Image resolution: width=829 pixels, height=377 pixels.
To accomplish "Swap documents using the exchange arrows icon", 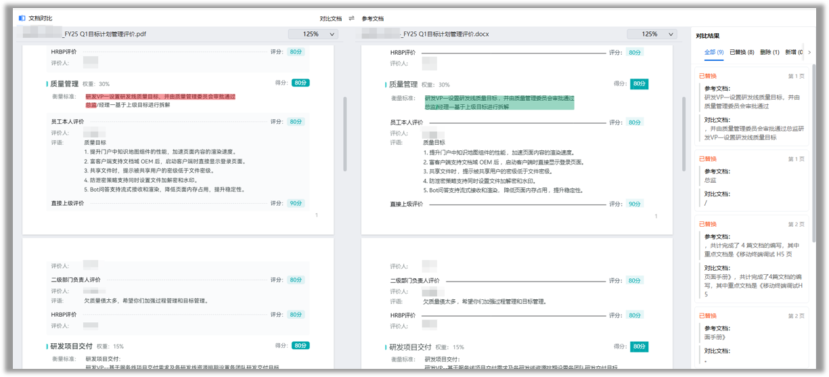I will 351,18.
